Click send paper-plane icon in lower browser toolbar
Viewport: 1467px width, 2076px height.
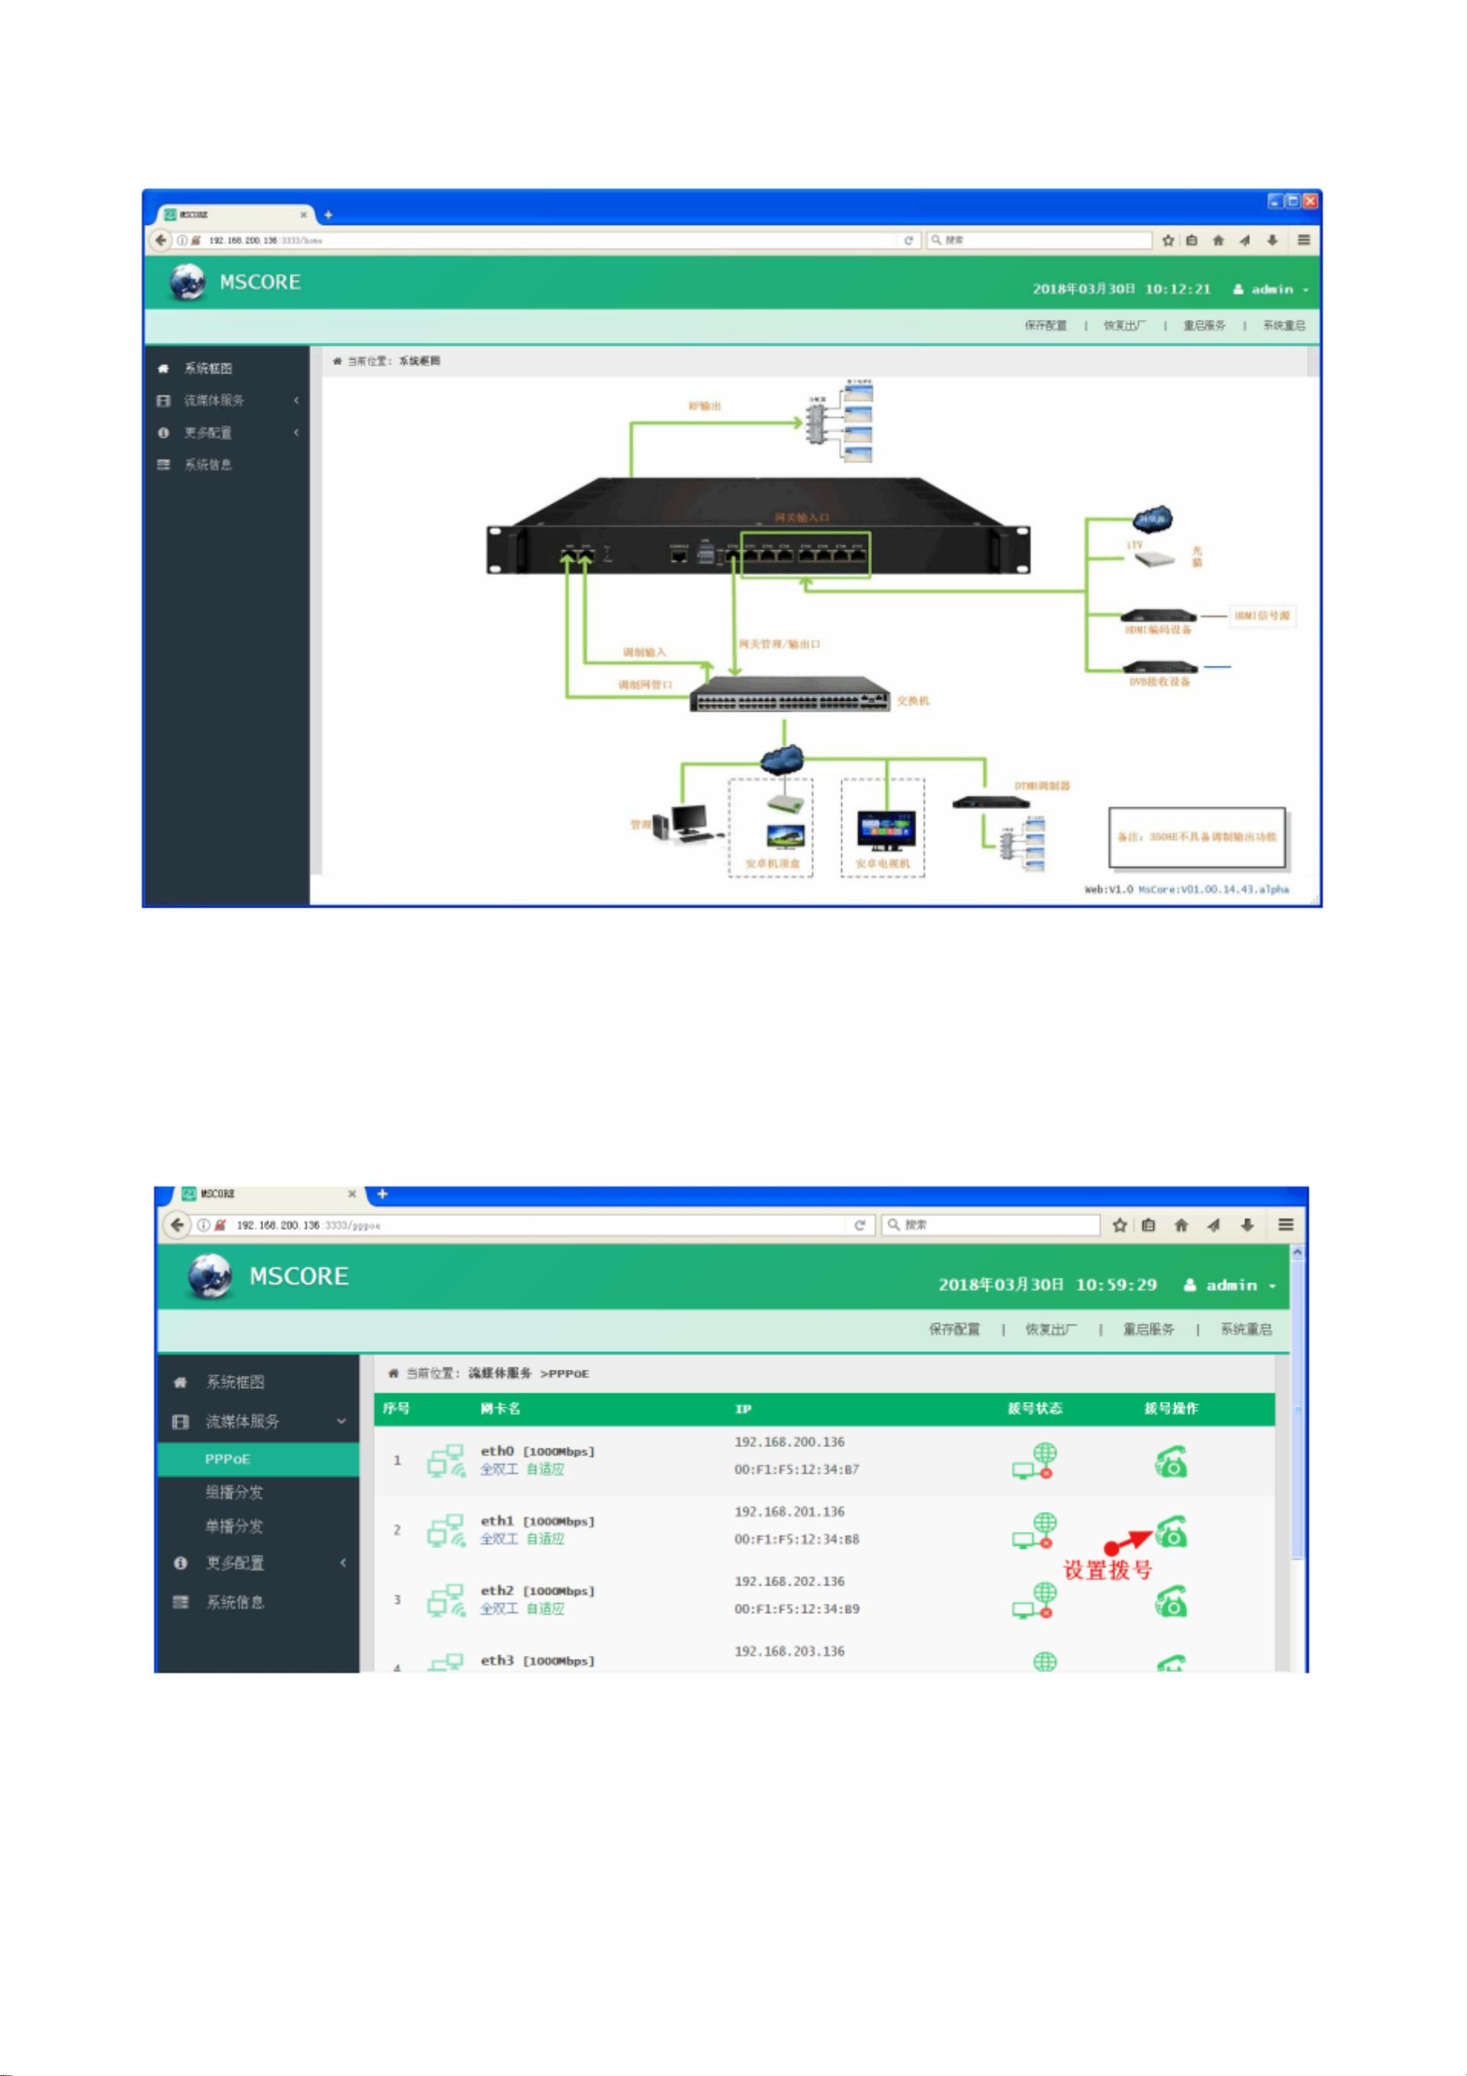[x=1213, y=1226]
